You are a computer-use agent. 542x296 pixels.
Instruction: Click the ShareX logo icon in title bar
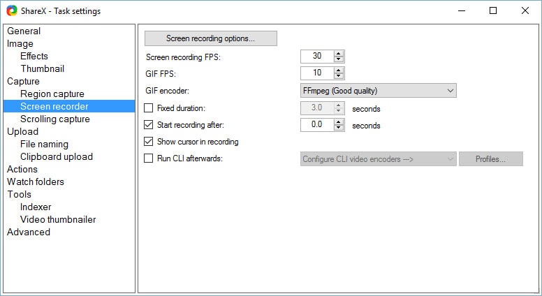coord(12,10)
